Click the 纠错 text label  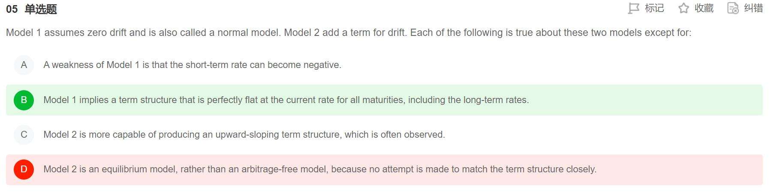pyautogui.click(x=753, y=8)
